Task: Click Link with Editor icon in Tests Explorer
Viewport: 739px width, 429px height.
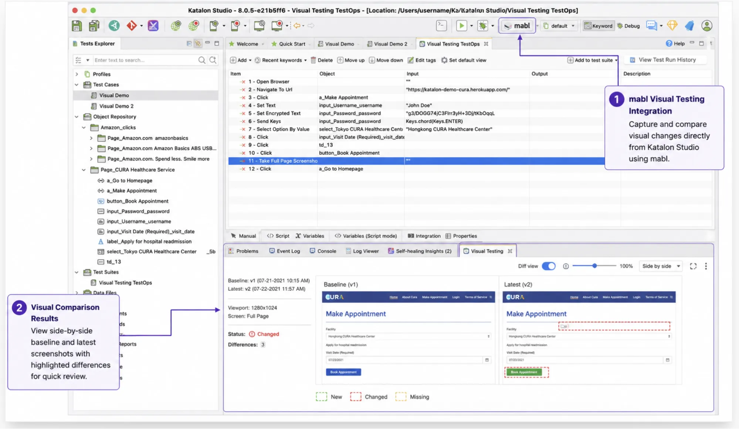Action: click(199, 44)
